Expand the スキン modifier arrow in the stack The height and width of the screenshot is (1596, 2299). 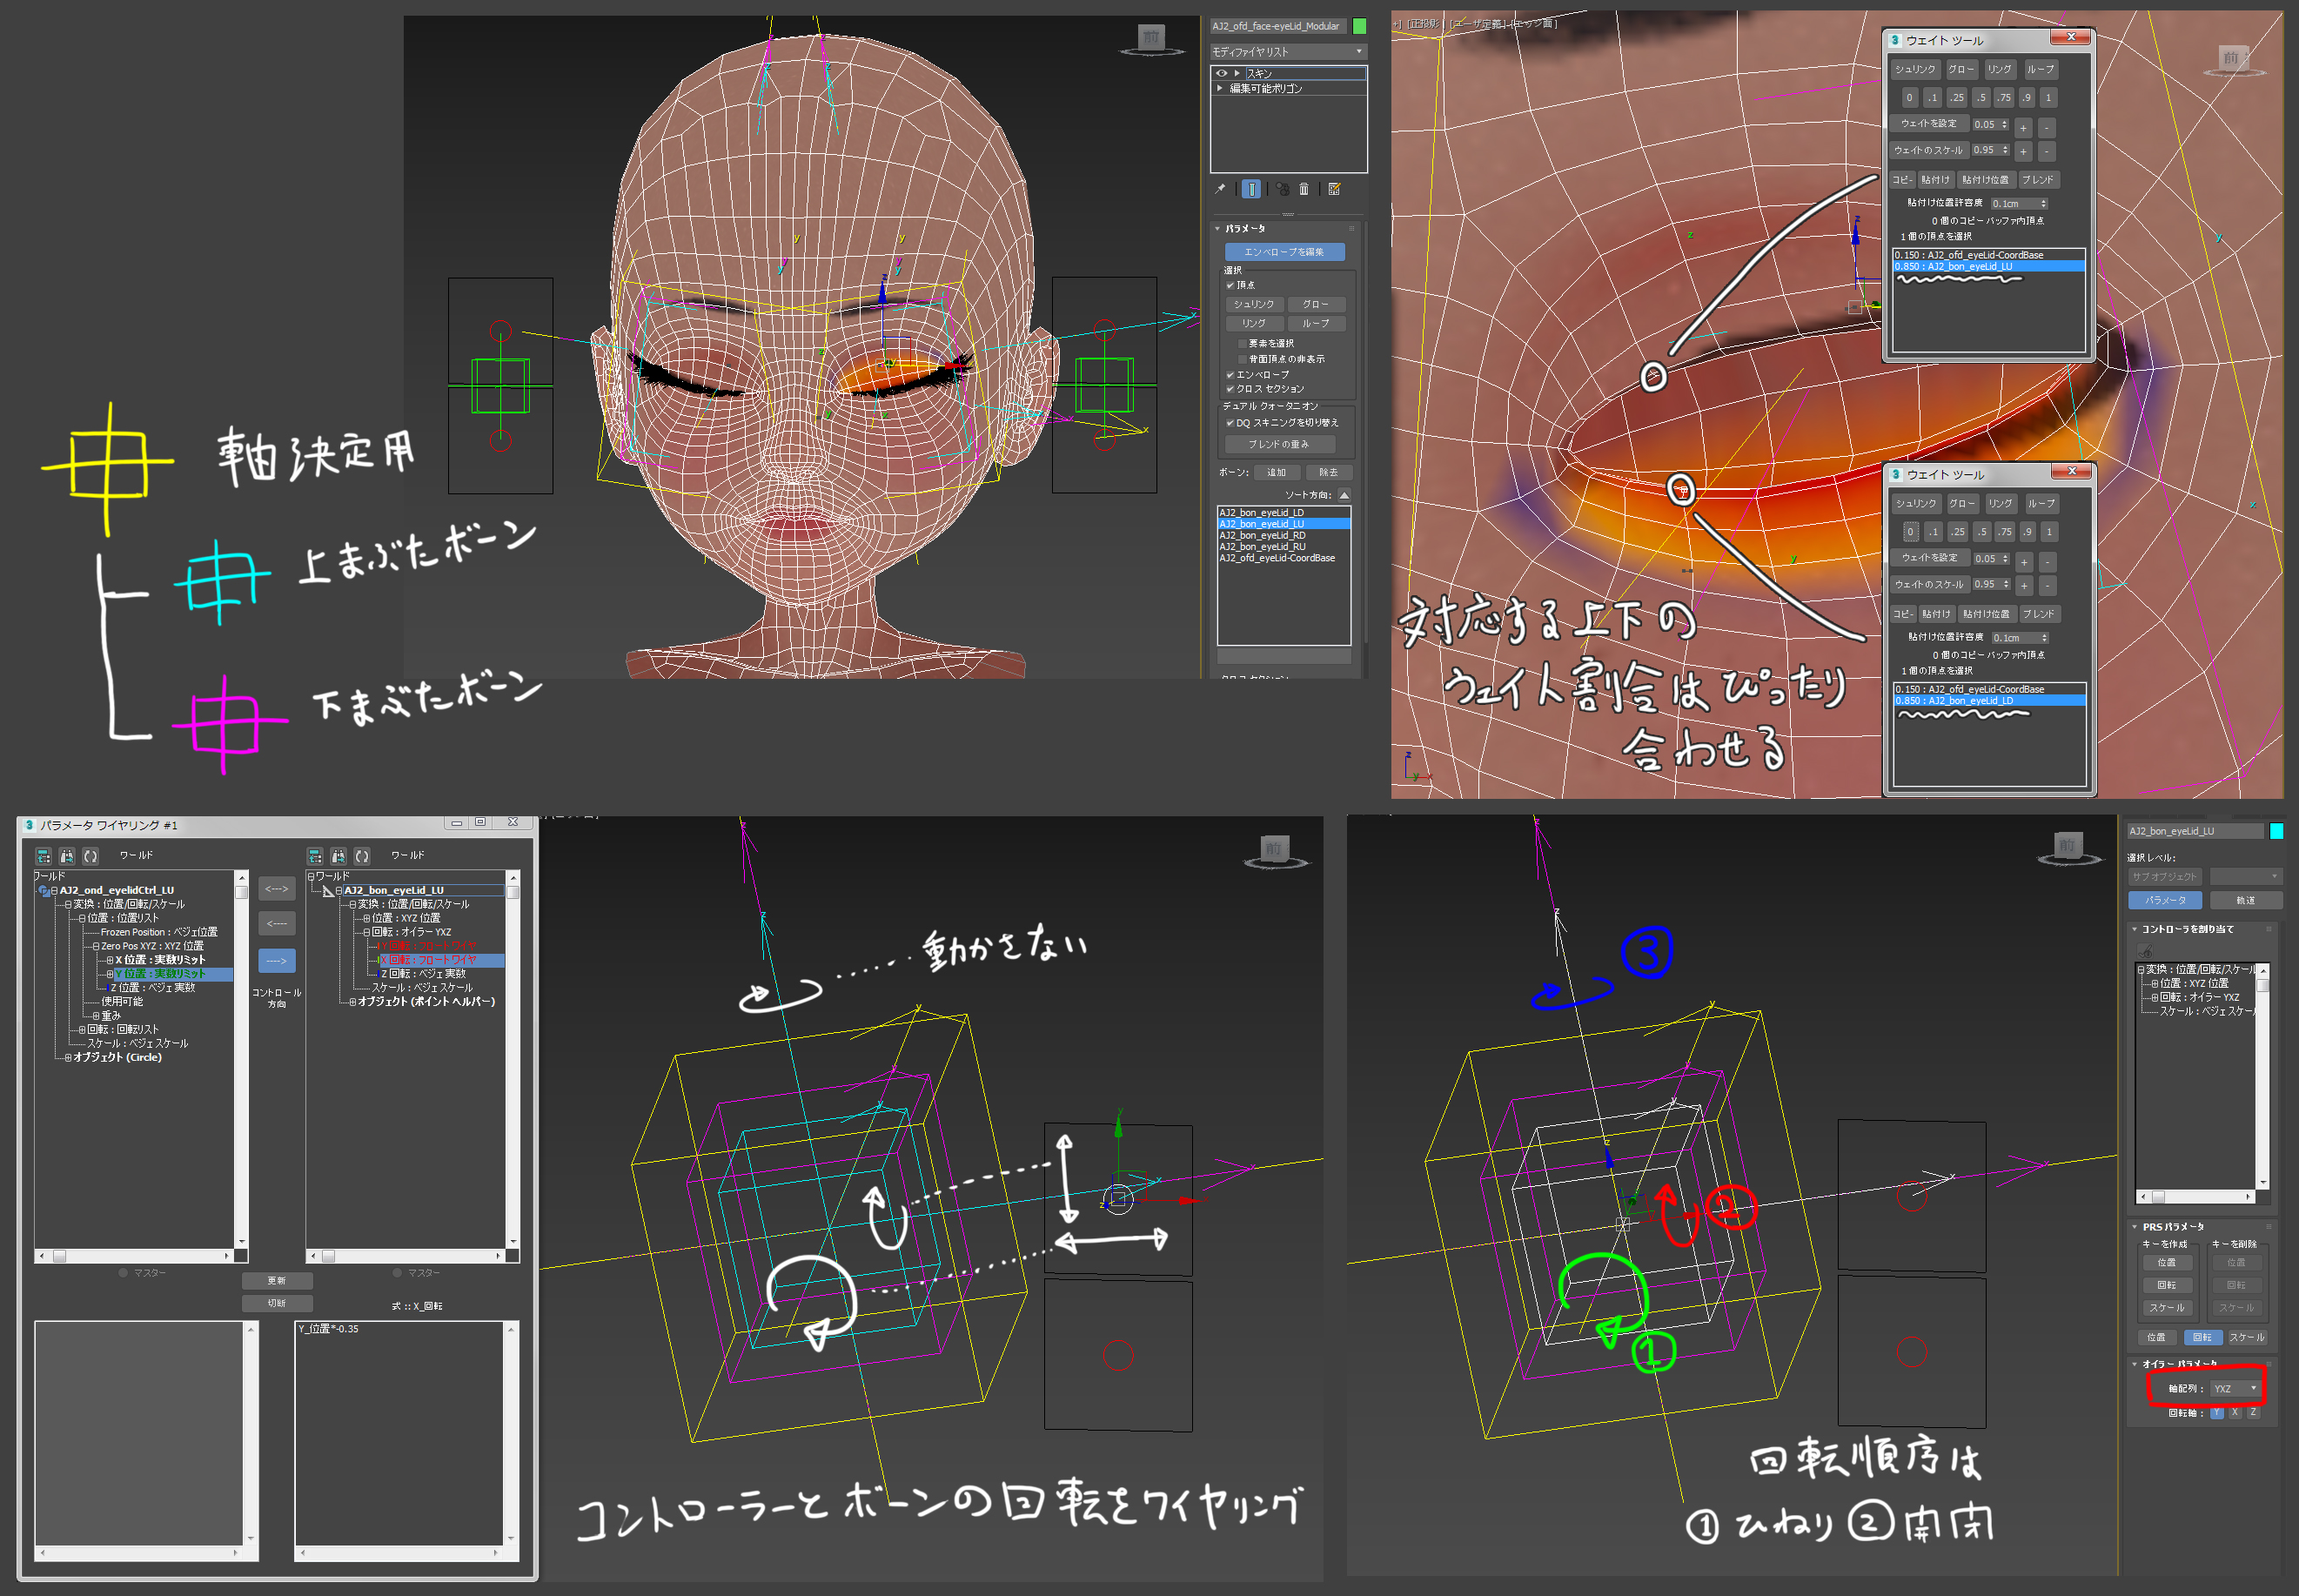click(1237, 73)
